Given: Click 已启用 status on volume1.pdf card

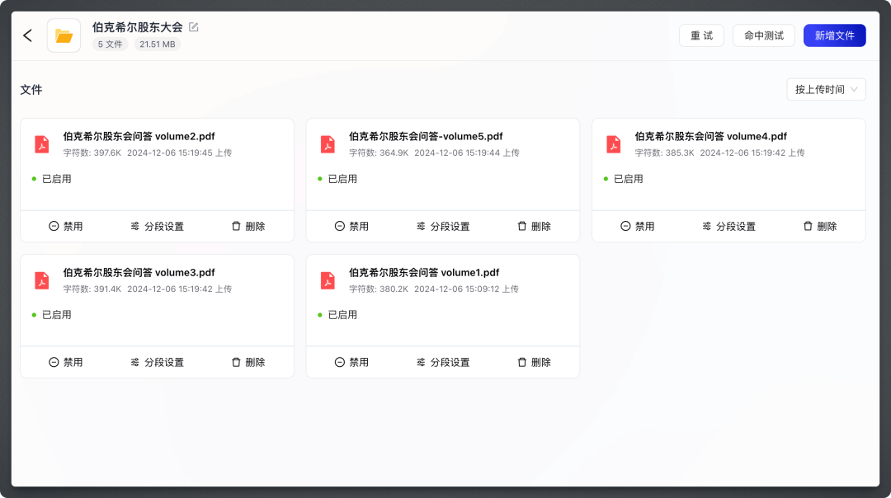Looking at the screenshot, I should click(337, 315).
